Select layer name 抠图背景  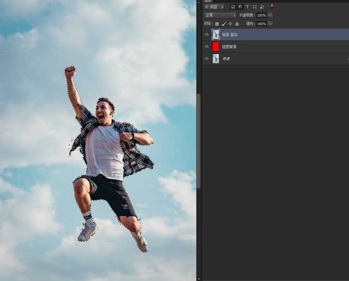(x=229, y=47)
